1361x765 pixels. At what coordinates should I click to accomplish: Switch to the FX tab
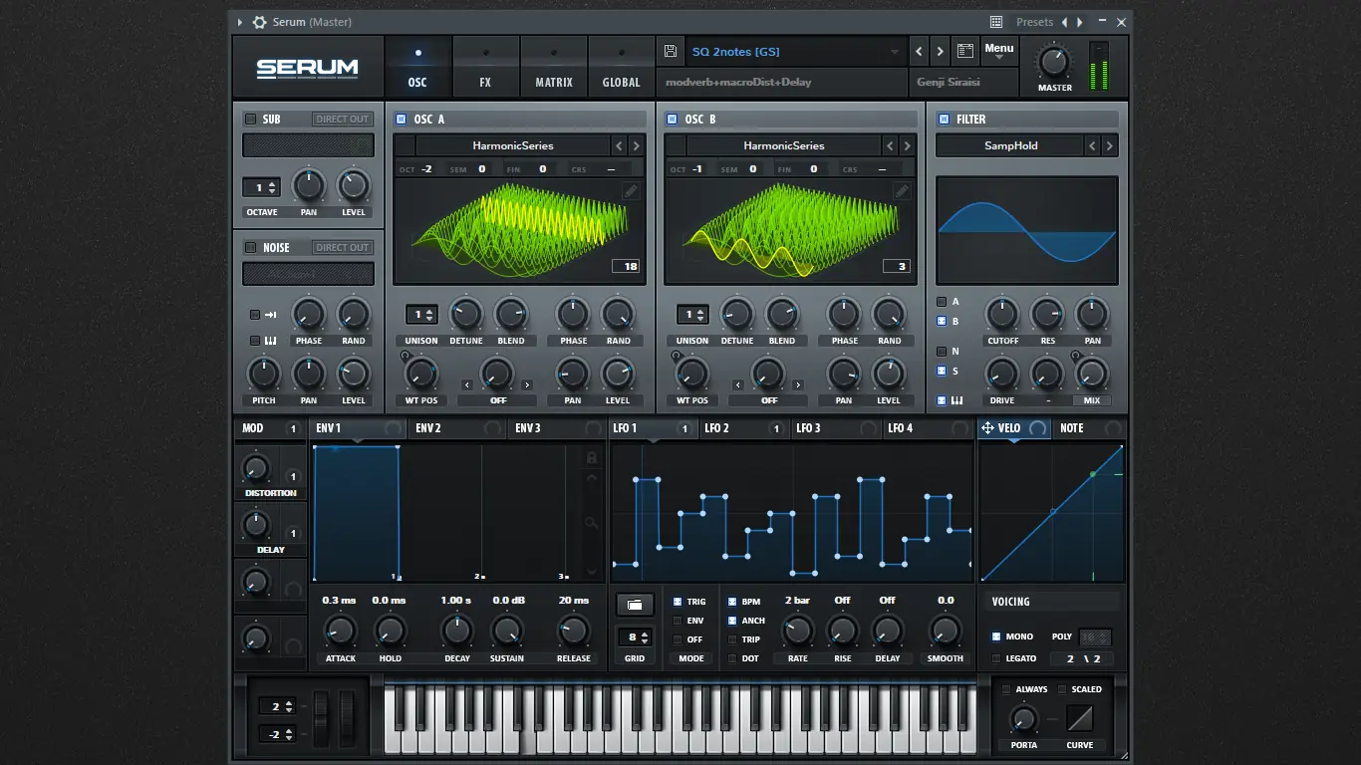coord(485,68)
